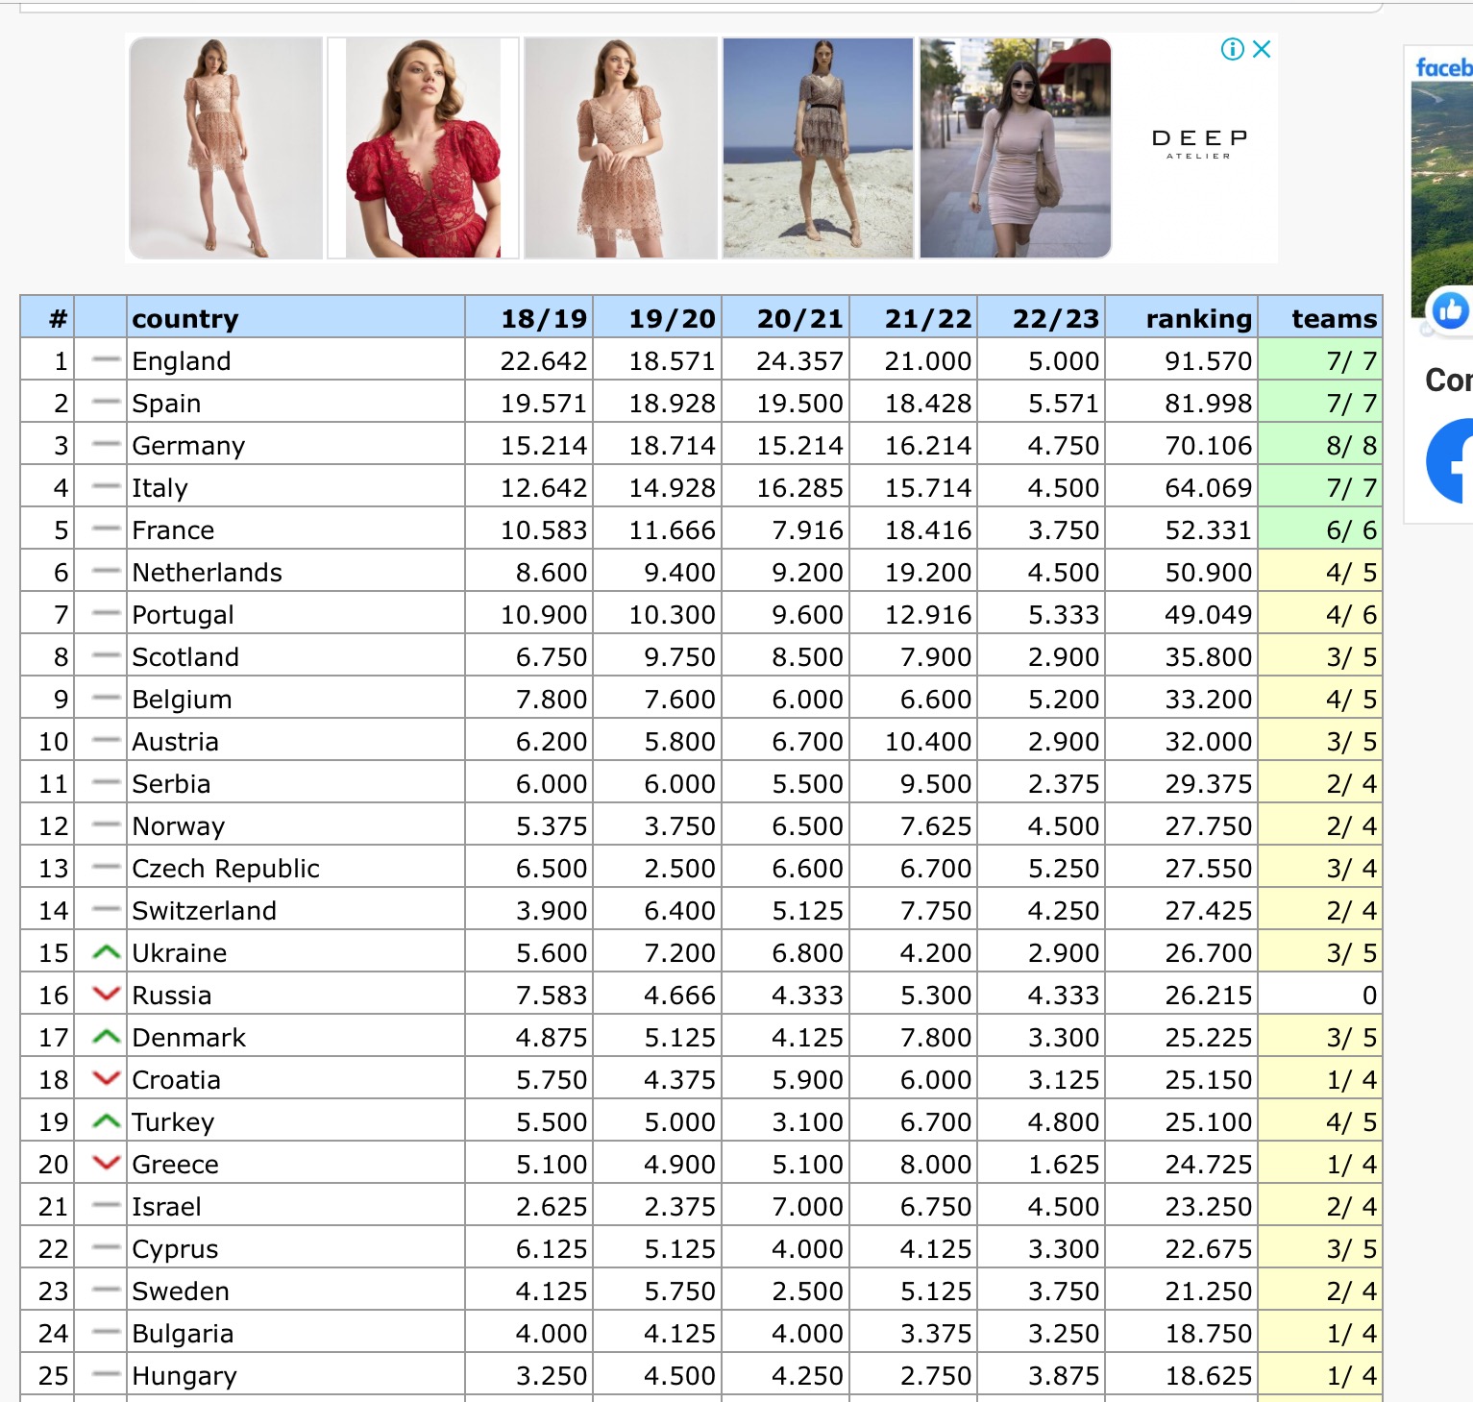
Task: Click the green up arrow beside Denmark
Action: point(106,1037)
